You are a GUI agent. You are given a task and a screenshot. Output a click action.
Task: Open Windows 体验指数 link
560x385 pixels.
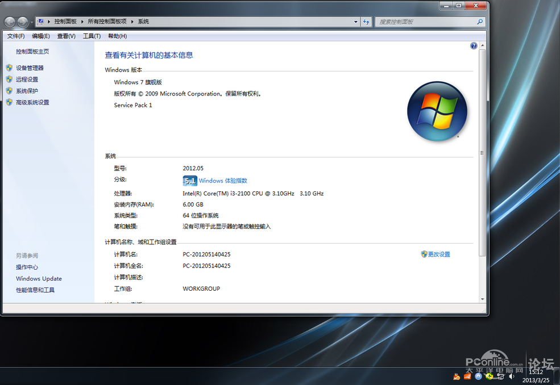click(x=223, y=181)
